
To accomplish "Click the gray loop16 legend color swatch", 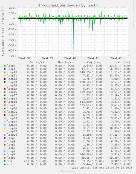I will click(5, 92).
